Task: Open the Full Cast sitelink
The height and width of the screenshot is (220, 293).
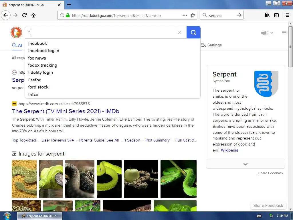Action: (186, 140)
